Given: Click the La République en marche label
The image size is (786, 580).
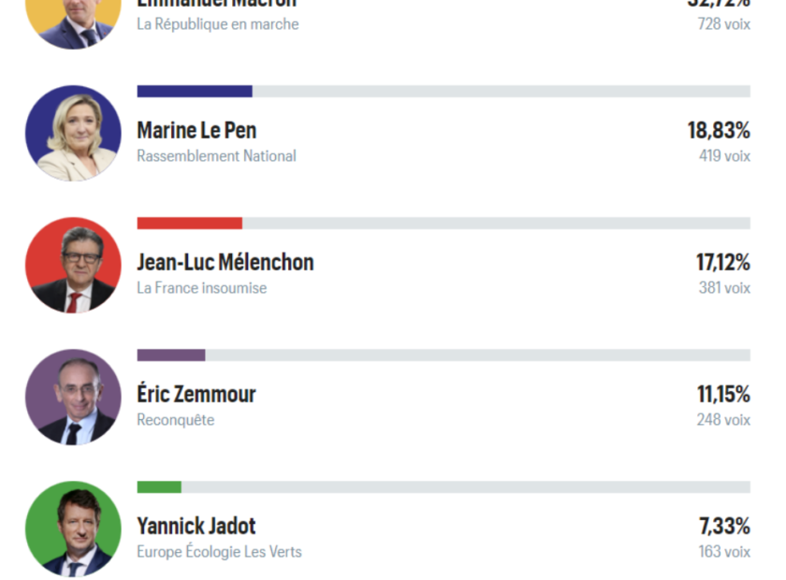Looking at the screenshot, I should (217, 24).
